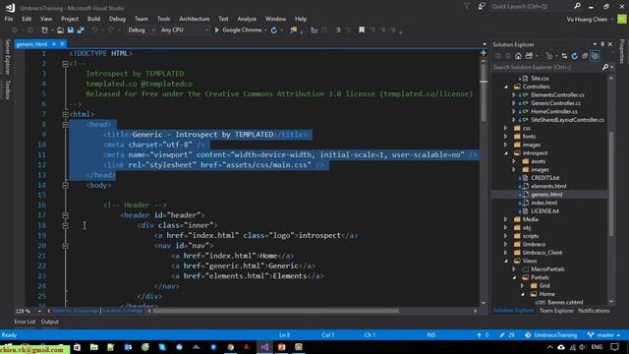Collapse the body element code outline

pos(66,185)
